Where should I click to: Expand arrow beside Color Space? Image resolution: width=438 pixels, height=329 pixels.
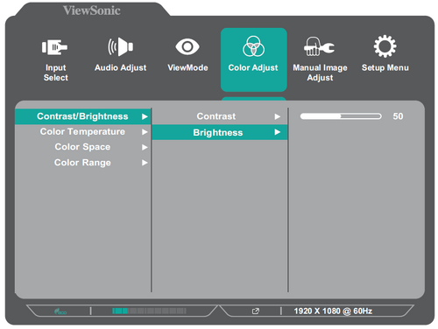(x=145, y=147)
